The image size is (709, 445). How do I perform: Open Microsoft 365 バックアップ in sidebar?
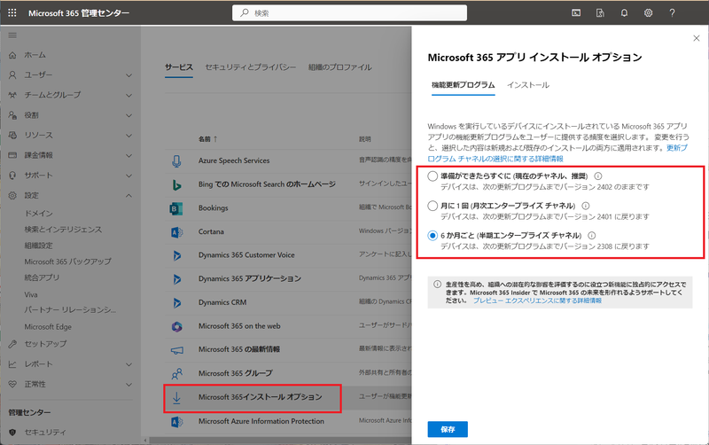(68, 262)
